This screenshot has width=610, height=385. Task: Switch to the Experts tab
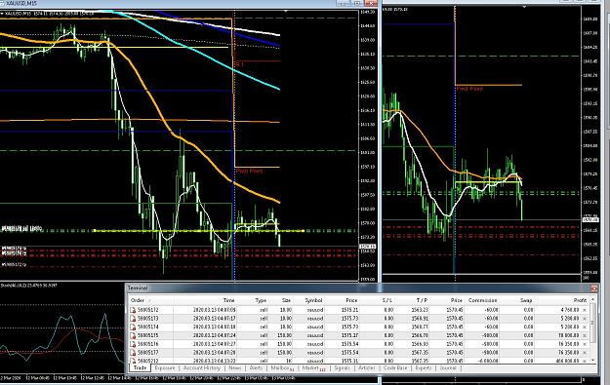424,367
